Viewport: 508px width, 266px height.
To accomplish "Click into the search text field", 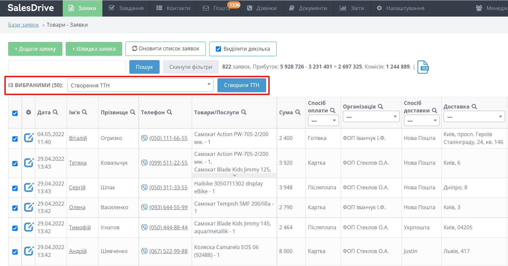I will coord(67,67).
